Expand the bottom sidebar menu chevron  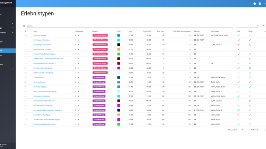[x=12, y=69]
